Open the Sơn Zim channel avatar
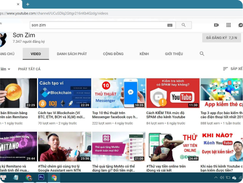This screenshot has width=243, height=183. point(3,39)
